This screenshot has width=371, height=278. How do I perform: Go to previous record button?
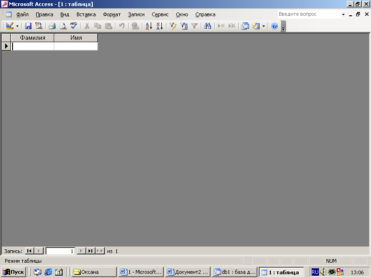tap(39, 251)
